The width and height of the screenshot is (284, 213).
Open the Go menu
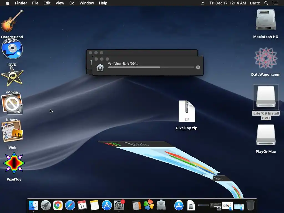72,3
